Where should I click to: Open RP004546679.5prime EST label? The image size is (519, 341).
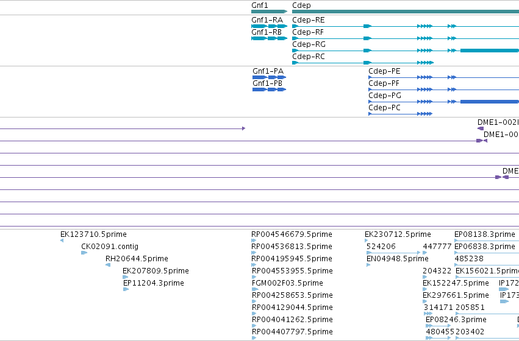tap(292, 234)
